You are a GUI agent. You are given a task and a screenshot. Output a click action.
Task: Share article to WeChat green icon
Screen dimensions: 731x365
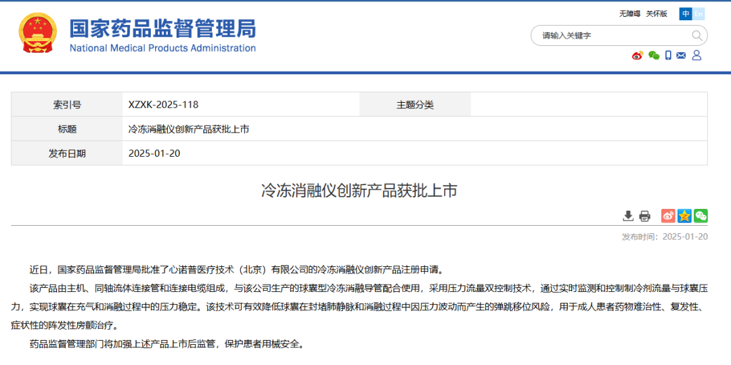coord(701,216)
